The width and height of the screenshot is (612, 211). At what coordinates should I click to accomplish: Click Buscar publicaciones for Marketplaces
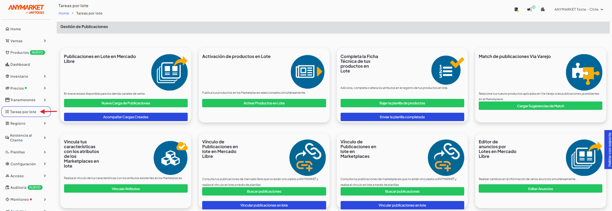402,191
